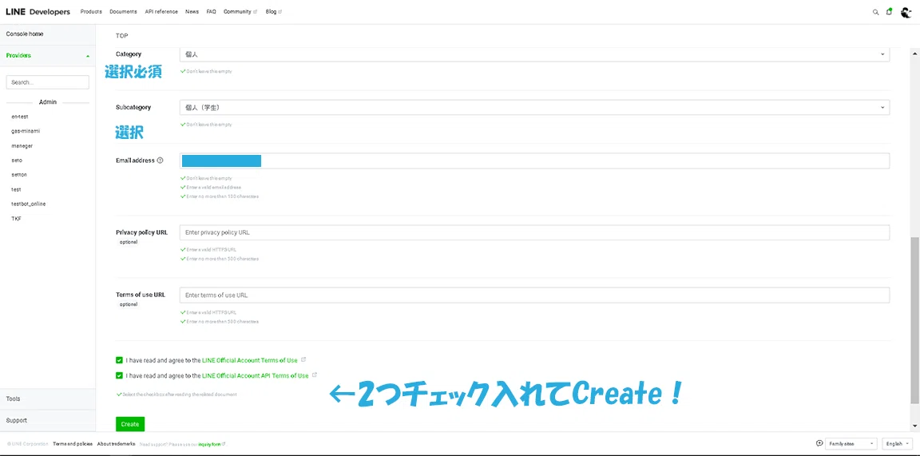The width and height of the screenshot is (920, 456).
Task: Select provider setton
Action: click(x=19, y=175)
